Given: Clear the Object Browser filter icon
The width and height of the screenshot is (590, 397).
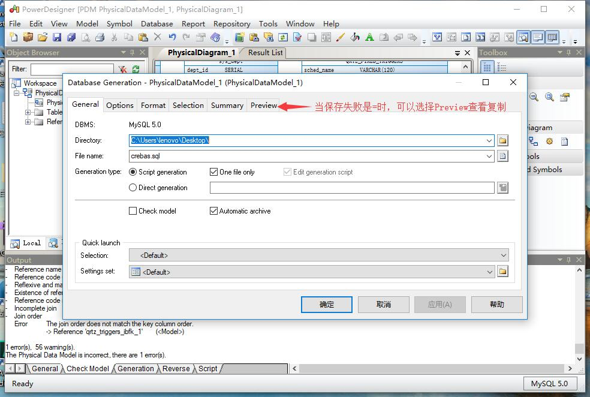Looking at the screenshot, I should [122, 69].
